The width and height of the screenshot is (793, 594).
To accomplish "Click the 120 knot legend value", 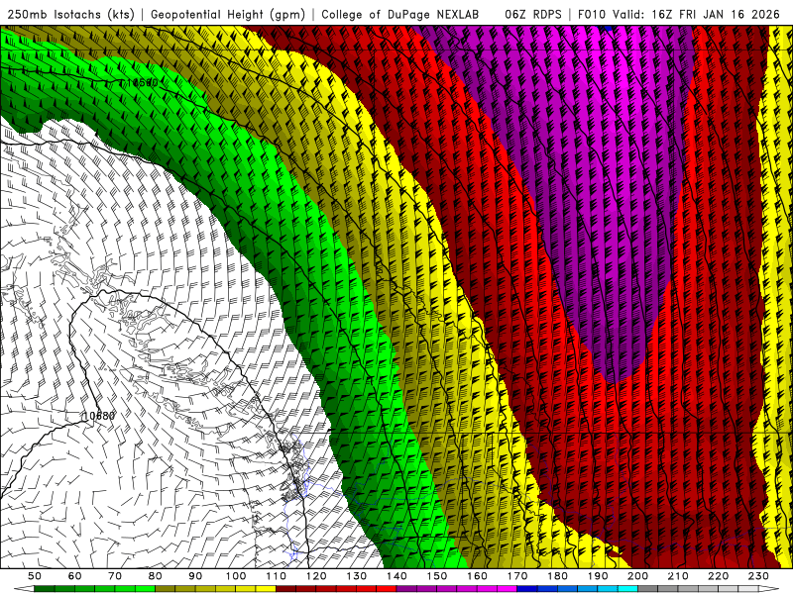I will pos(316,576).
